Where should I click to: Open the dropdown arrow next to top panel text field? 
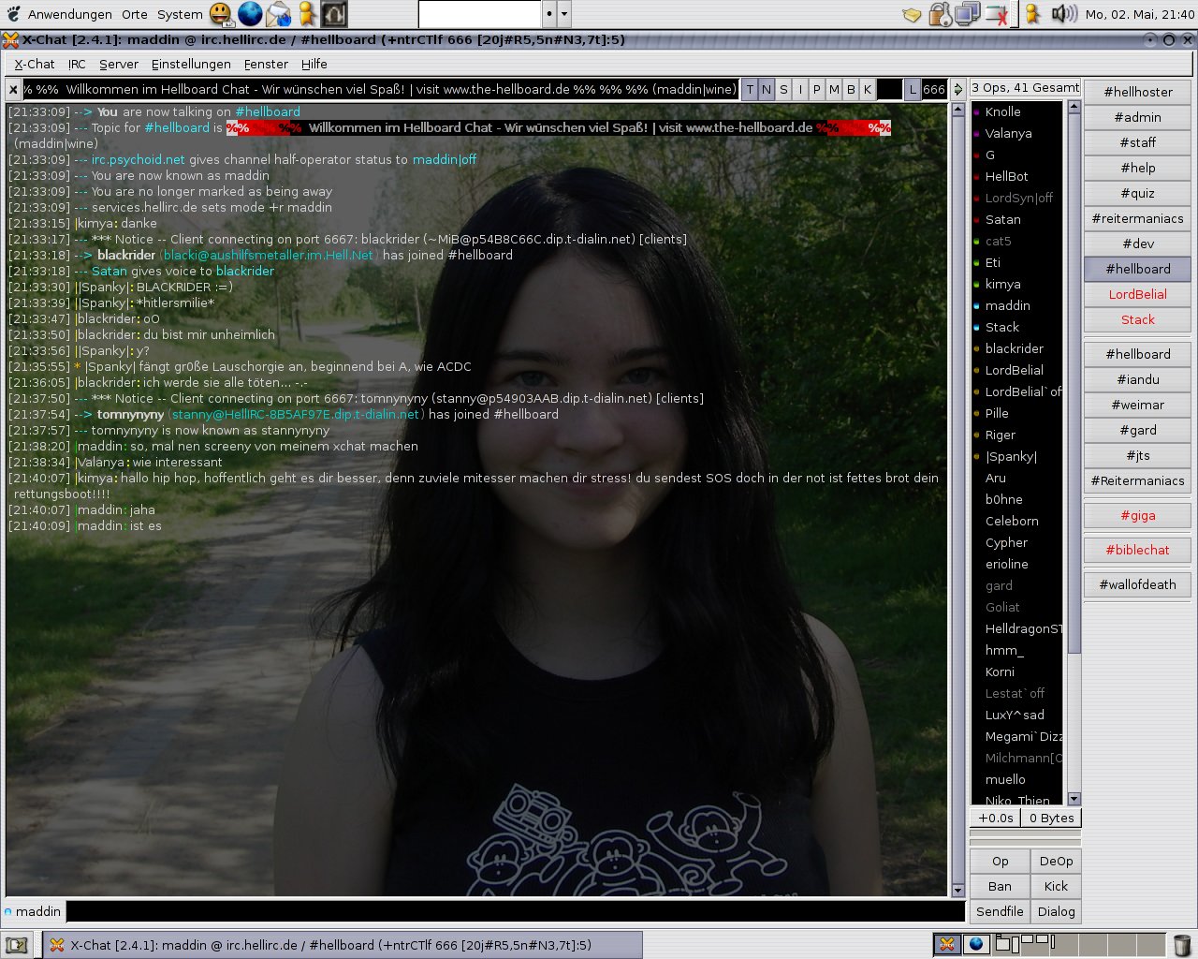point(564,14)
